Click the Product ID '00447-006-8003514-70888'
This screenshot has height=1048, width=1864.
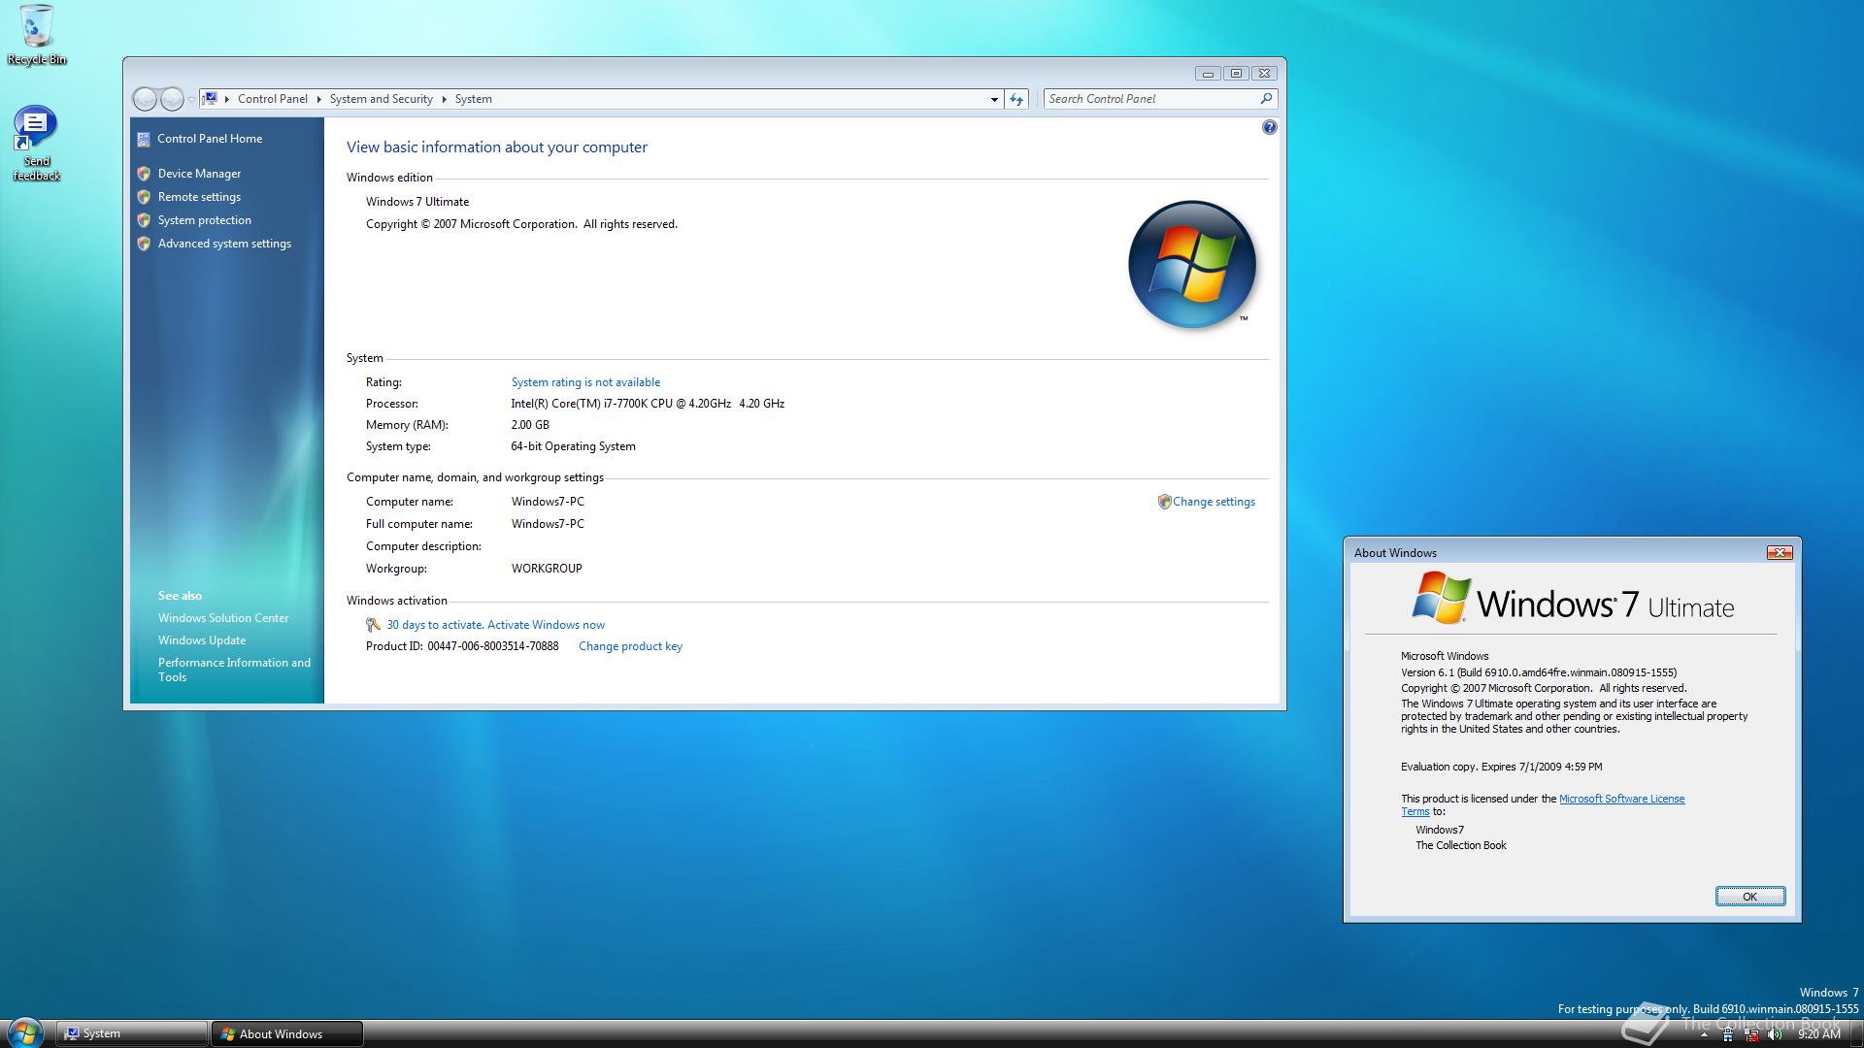point(493,646)
